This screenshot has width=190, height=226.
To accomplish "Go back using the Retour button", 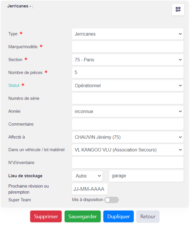I will 148,216.
